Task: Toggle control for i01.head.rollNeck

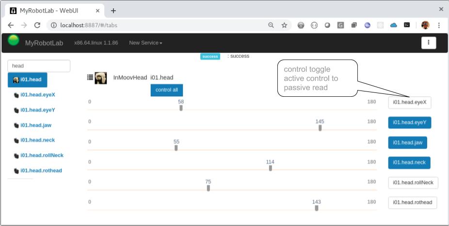Action: (x=413, y=182)
